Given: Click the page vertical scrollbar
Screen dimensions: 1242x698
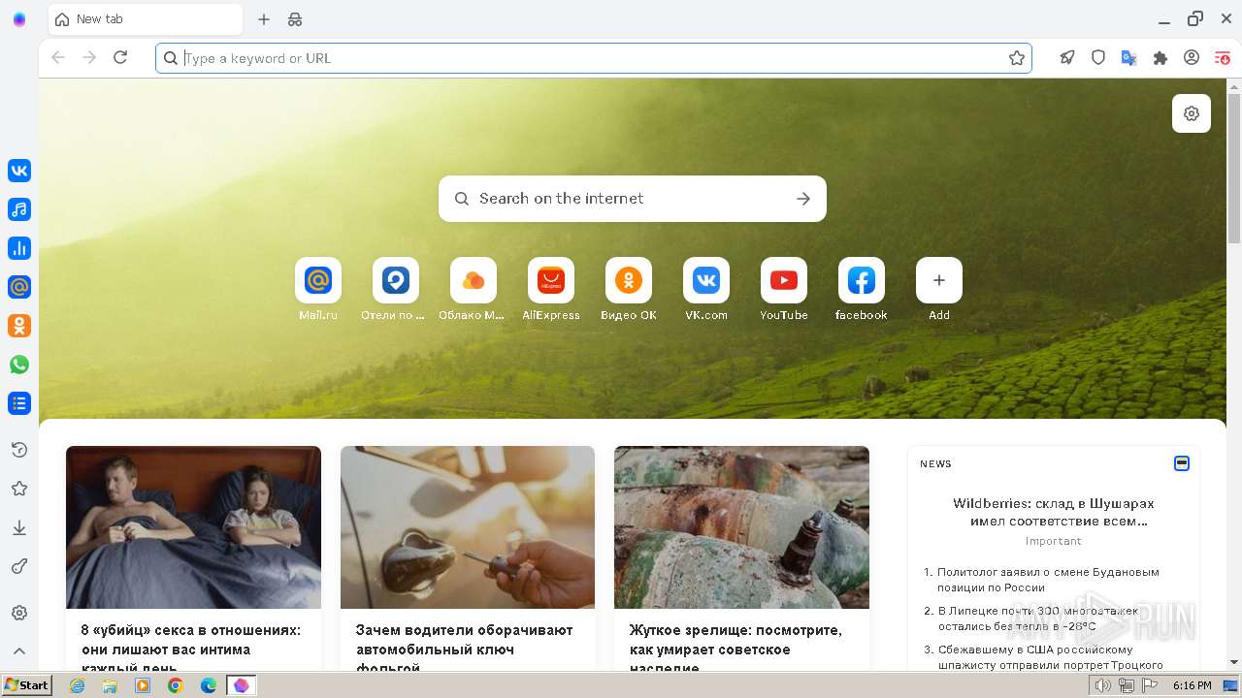Looking at the screenshot, I should click(1234, 170).
